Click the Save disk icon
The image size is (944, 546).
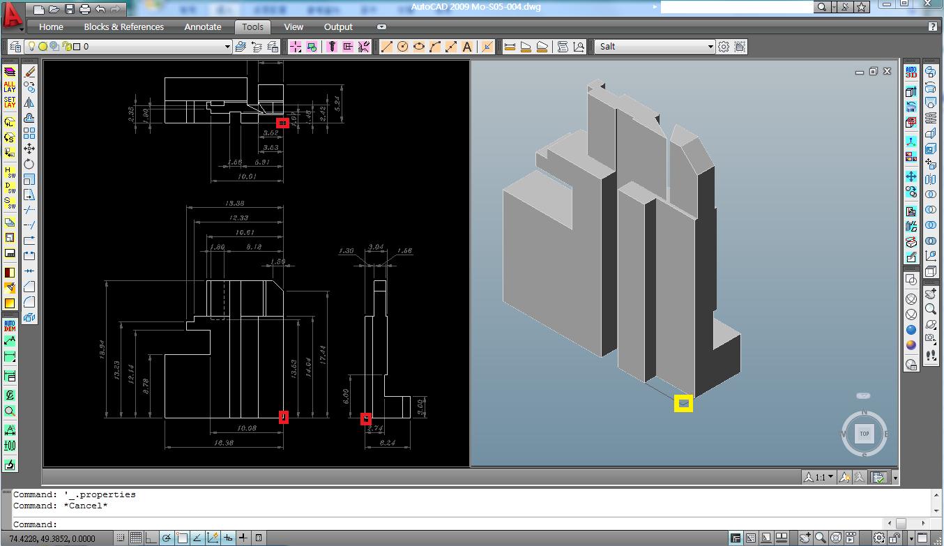[70, 9]
